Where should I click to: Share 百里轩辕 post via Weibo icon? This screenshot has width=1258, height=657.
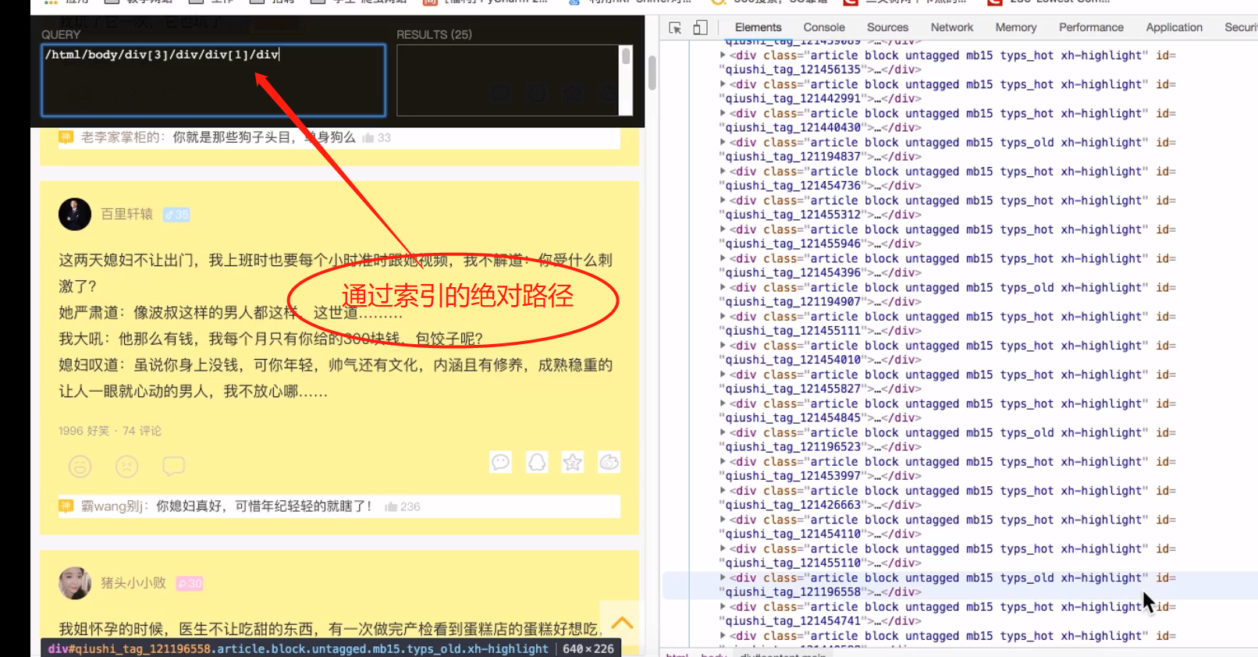[609, 462]
